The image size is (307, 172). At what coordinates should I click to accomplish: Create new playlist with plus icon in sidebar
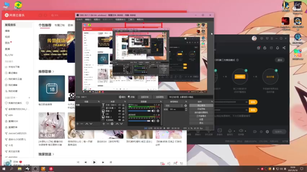pyautogui.click(x=29, y=97)
